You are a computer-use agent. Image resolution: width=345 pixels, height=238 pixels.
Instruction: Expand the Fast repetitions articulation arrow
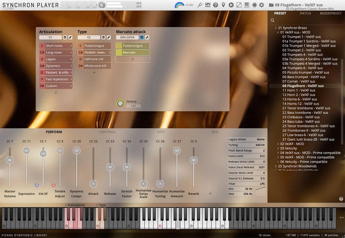[x=71, y=79]
